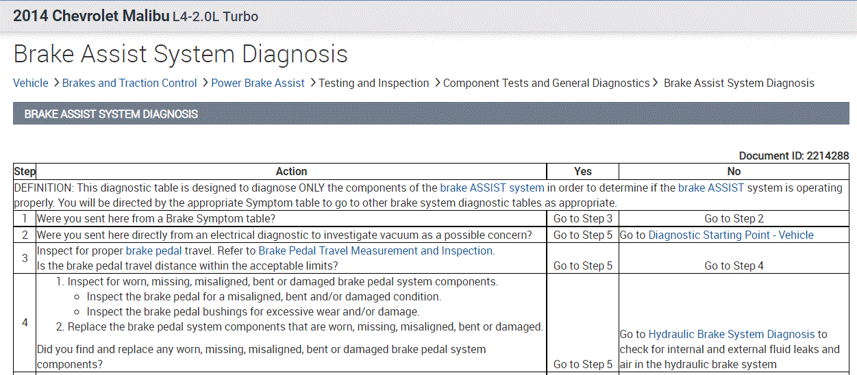Click the Document ID: 2214288 label
Screen dimensions: 857x375
(x=793, y=156)
